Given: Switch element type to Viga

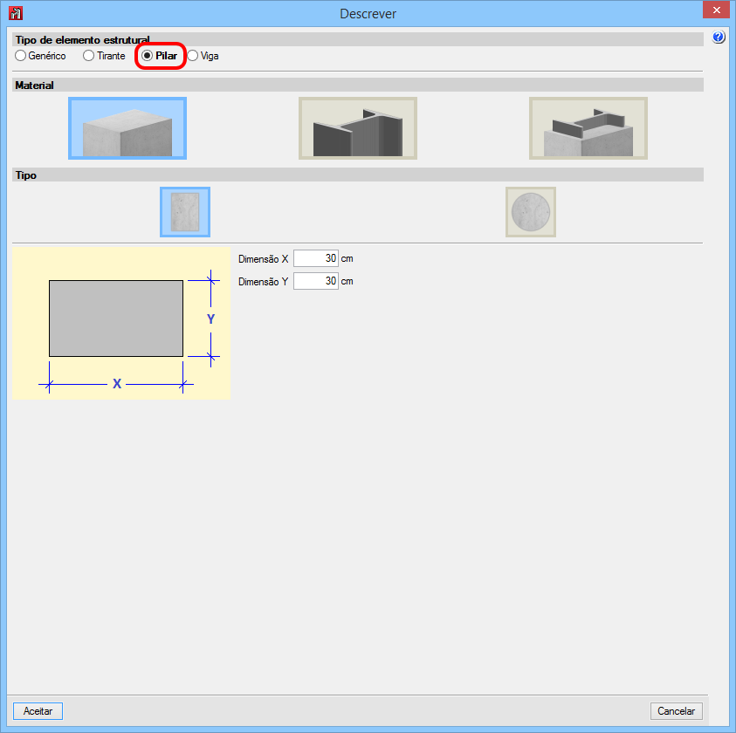Looking at the screenshot, I should [203, 56].
